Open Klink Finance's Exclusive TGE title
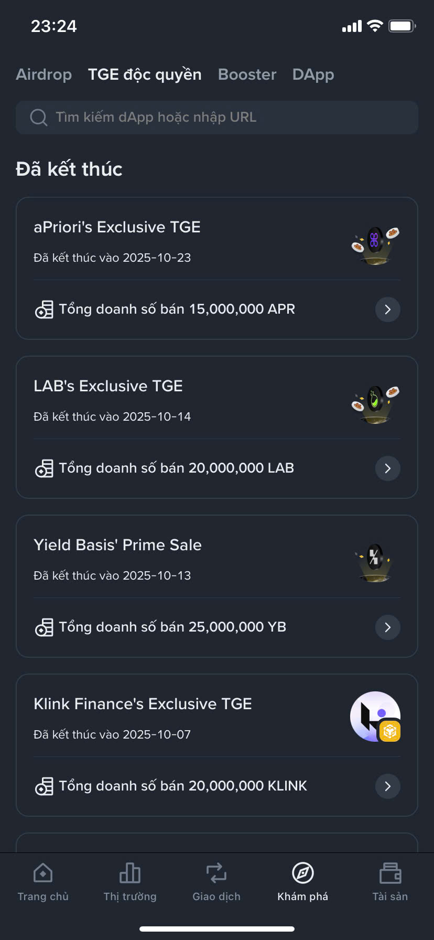The height and width of the screenshot is (940, 434). [143, 704]
